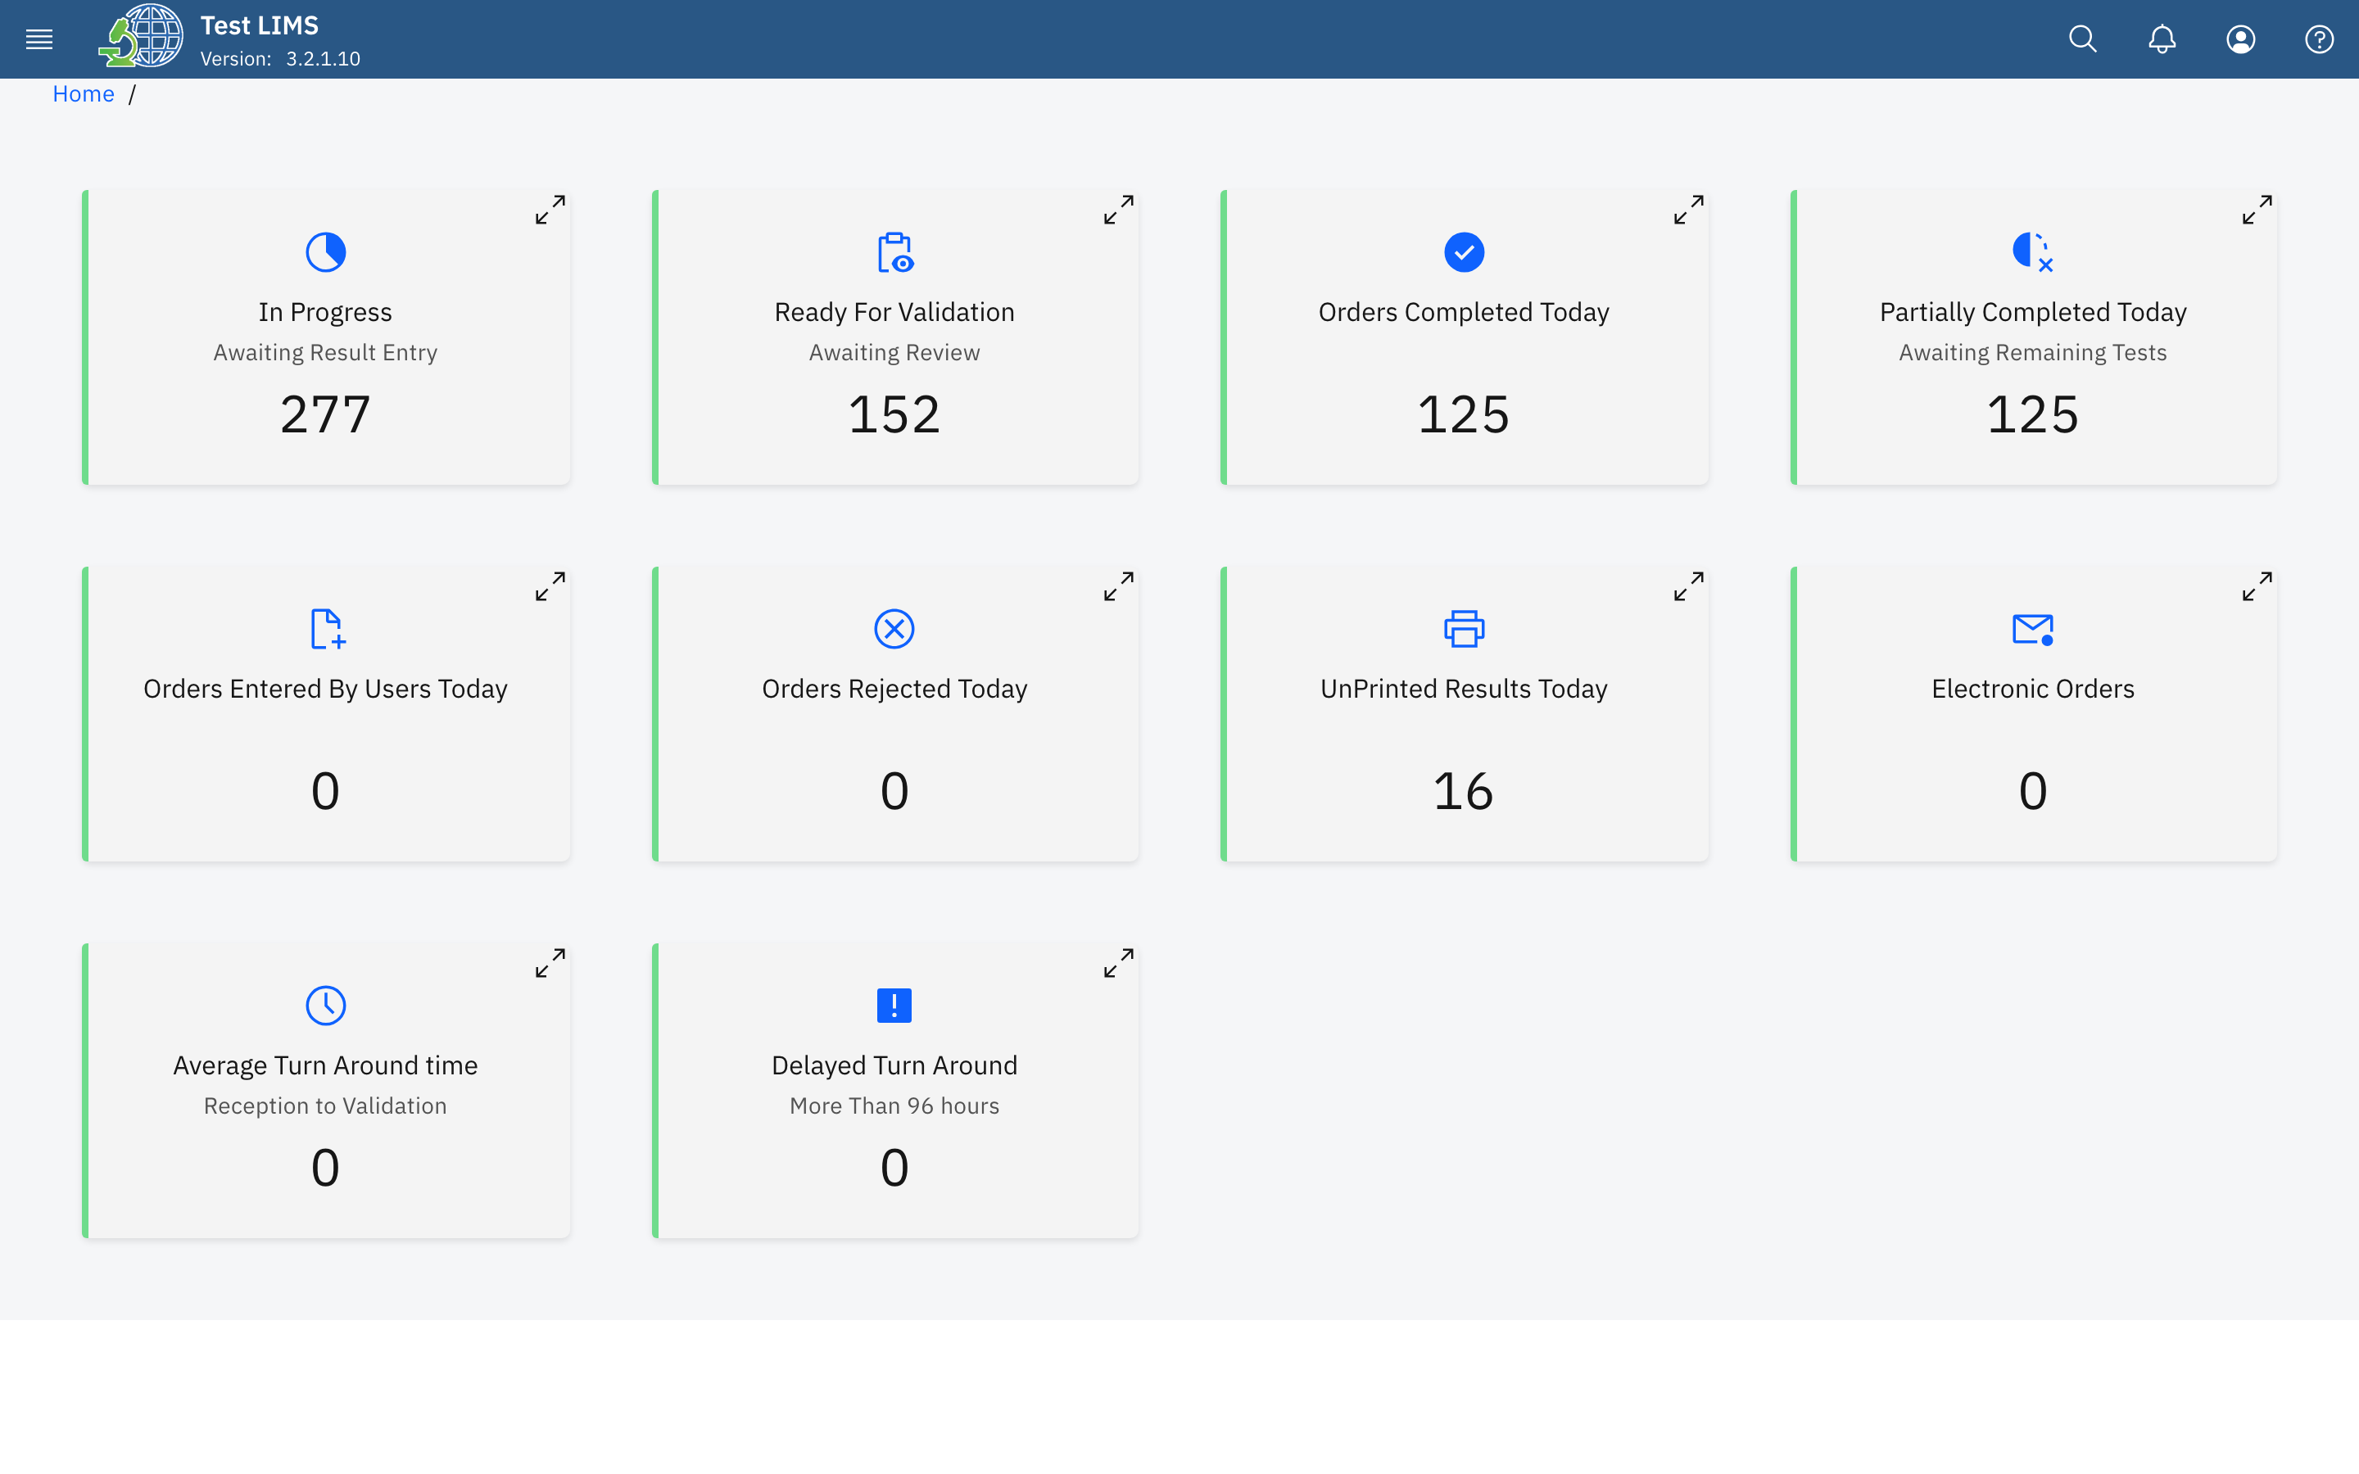Expand the Orders Completed Today card
This screenshot has width=2359, height=1474.
[x=1688, y=210]
